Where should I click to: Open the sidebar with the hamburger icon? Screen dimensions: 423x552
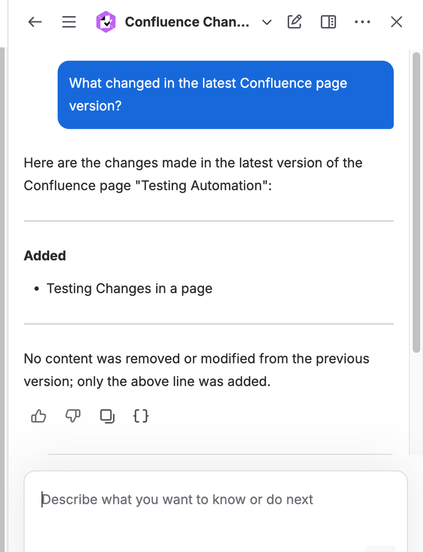click(69, 22)
